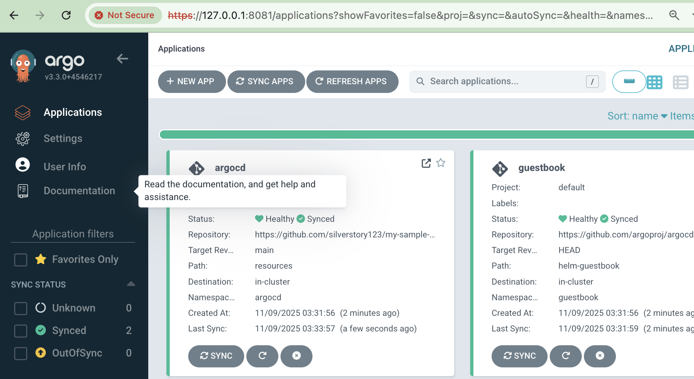The image size is (694, 379).
Task: Click the Unknown status circle icon
Action: 41,308
